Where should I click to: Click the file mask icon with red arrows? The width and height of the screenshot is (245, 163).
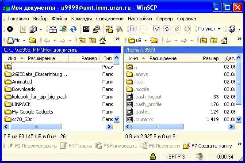pos(167,29)
